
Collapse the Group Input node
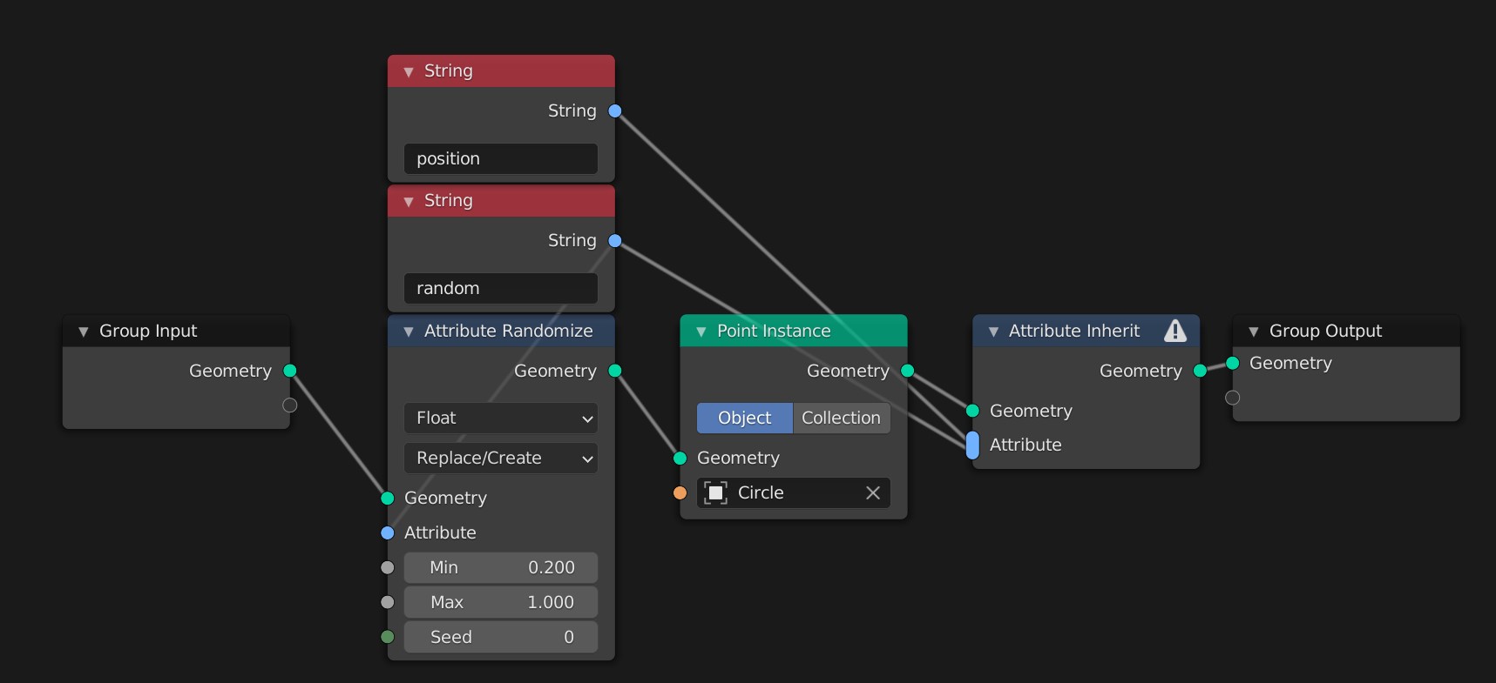pos(84,331)
